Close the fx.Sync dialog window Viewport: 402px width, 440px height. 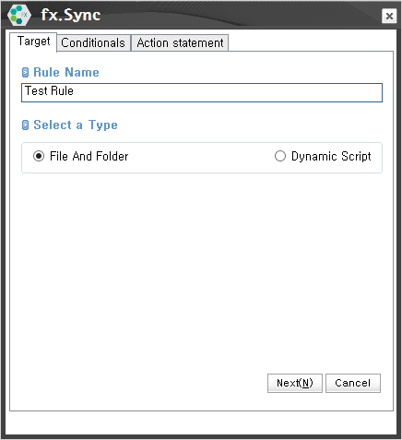click(389, 16)
